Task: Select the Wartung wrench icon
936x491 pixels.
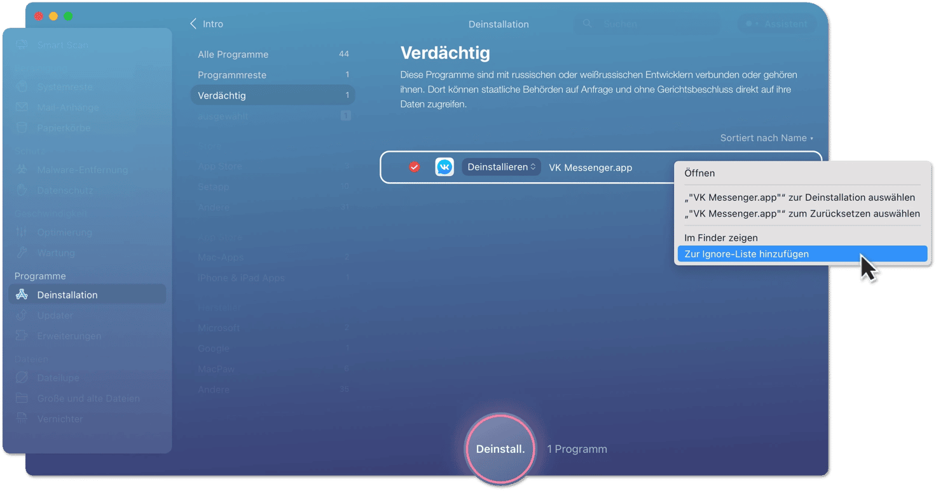Action: 22,252
